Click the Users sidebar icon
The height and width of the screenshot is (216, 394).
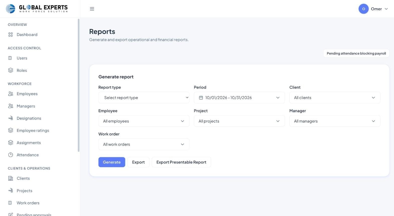pyautogui.click(x=10, y=58)
